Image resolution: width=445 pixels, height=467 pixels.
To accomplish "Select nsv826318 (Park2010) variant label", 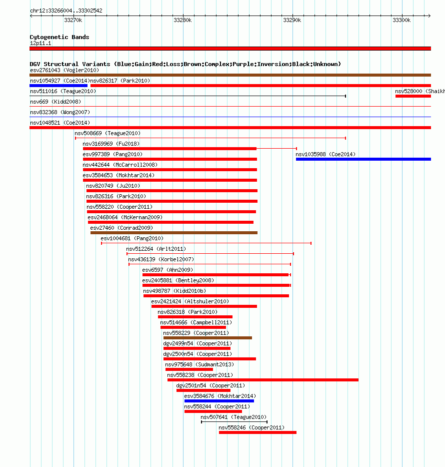I will click(x=187, y=312).
